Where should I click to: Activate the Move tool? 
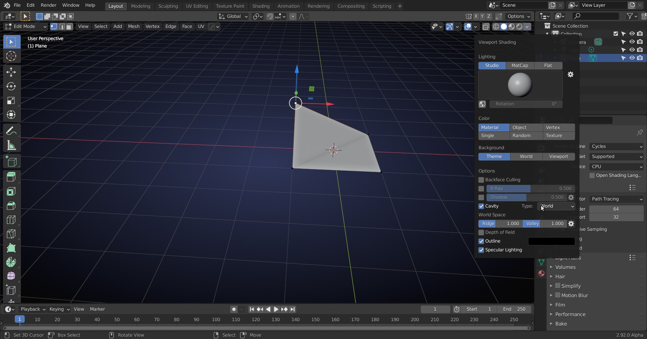coord(11,72)
